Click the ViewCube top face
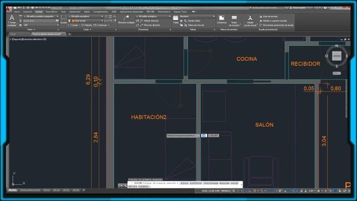The height and width of the screenshot is (201, 357). click(336, 56)
